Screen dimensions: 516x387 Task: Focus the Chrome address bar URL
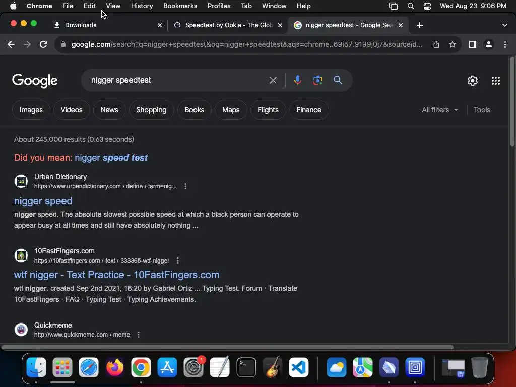click(247, 44)
